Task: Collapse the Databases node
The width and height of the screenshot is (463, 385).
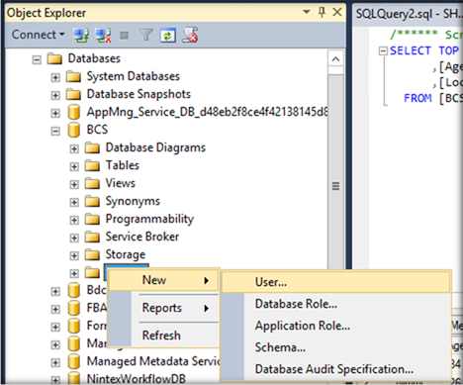Action: [x=37, y=59]
